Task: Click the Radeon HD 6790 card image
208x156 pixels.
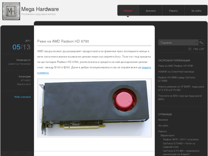Action: [x=95, y=108]
